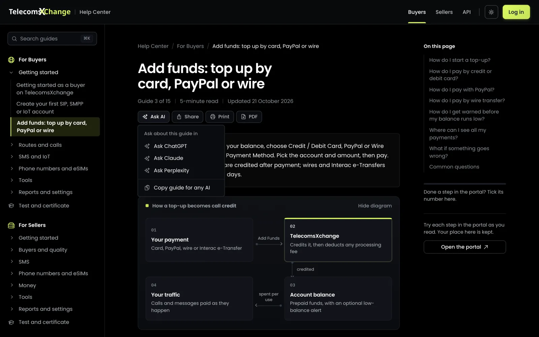Click the copy icon for any AI
The width and height of the screenshot is (539, 337).
point(147,188)
